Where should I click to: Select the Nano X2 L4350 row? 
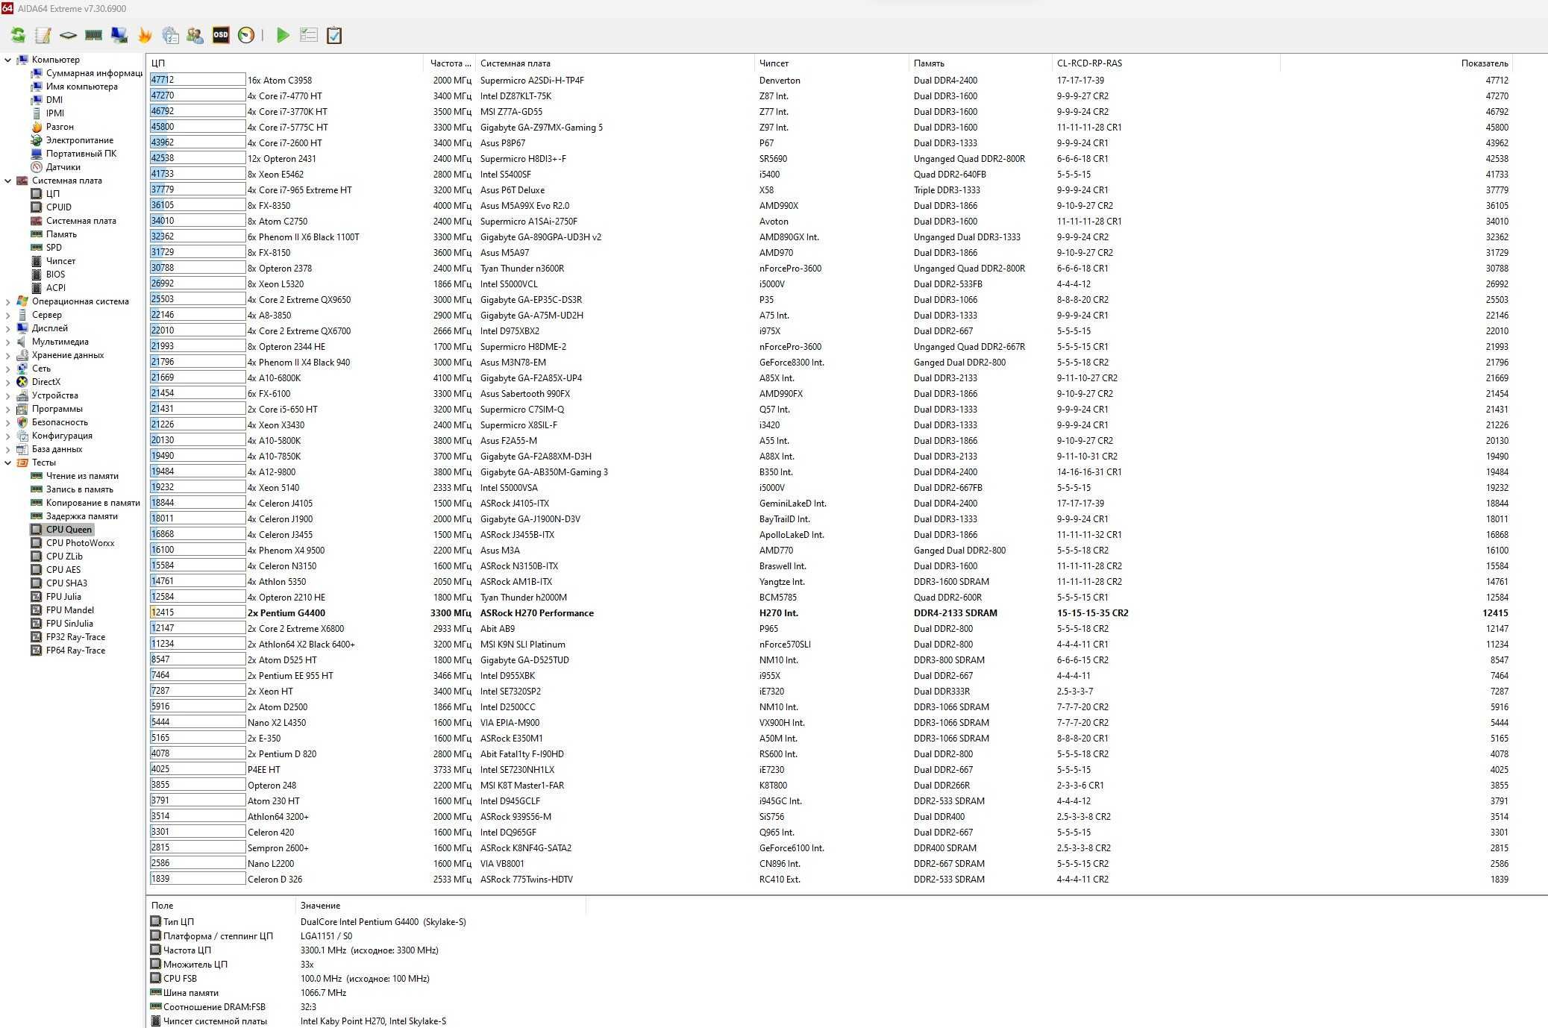pos(830,723)
